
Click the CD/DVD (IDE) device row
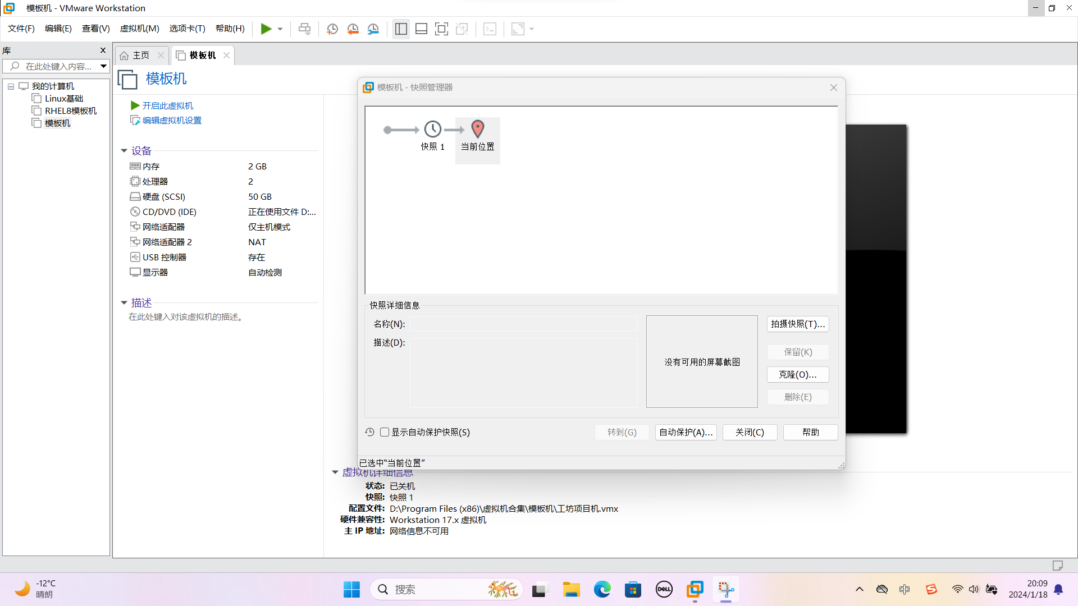pyautogui.click(x=223, y=212)
